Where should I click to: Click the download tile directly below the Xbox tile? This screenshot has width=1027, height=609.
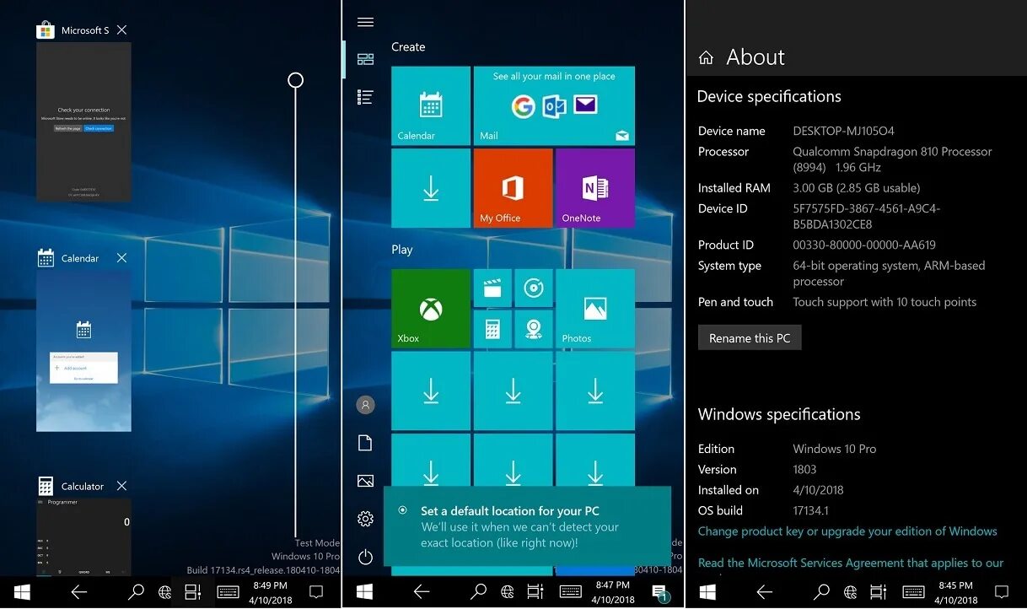(x=431, y=391)
